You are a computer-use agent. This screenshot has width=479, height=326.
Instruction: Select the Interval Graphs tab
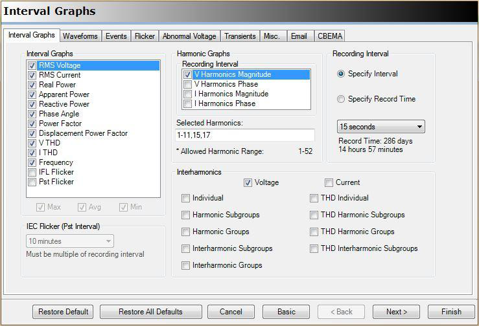[x=32, y=35]
